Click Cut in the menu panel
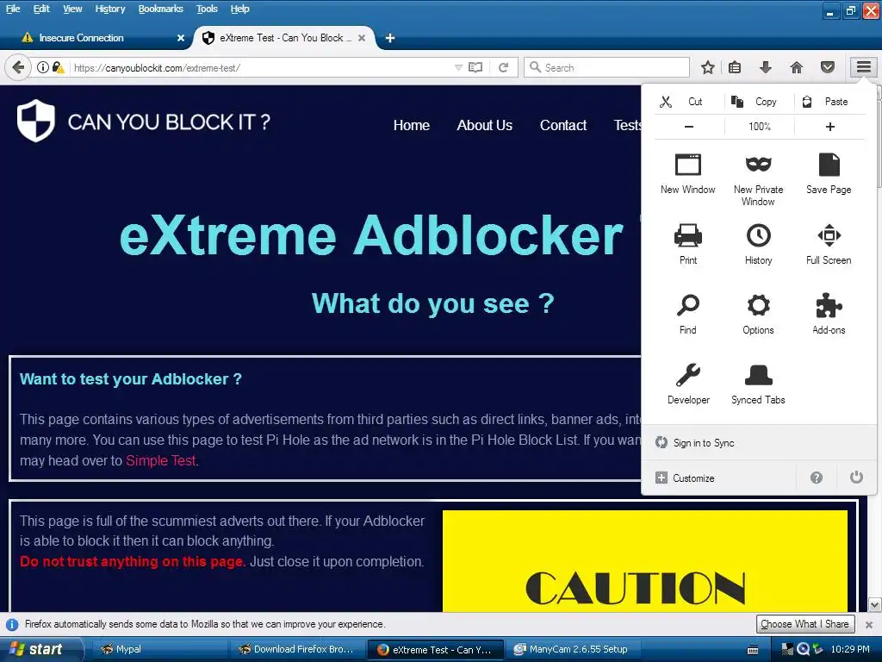The height and width of the screenshot is (662, 882). (690, 102)
